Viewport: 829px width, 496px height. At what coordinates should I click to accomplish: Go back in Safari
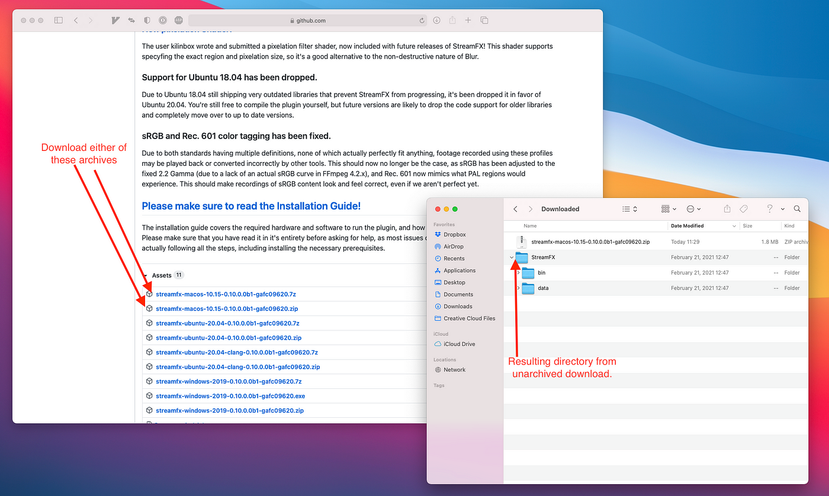(76, 20)
